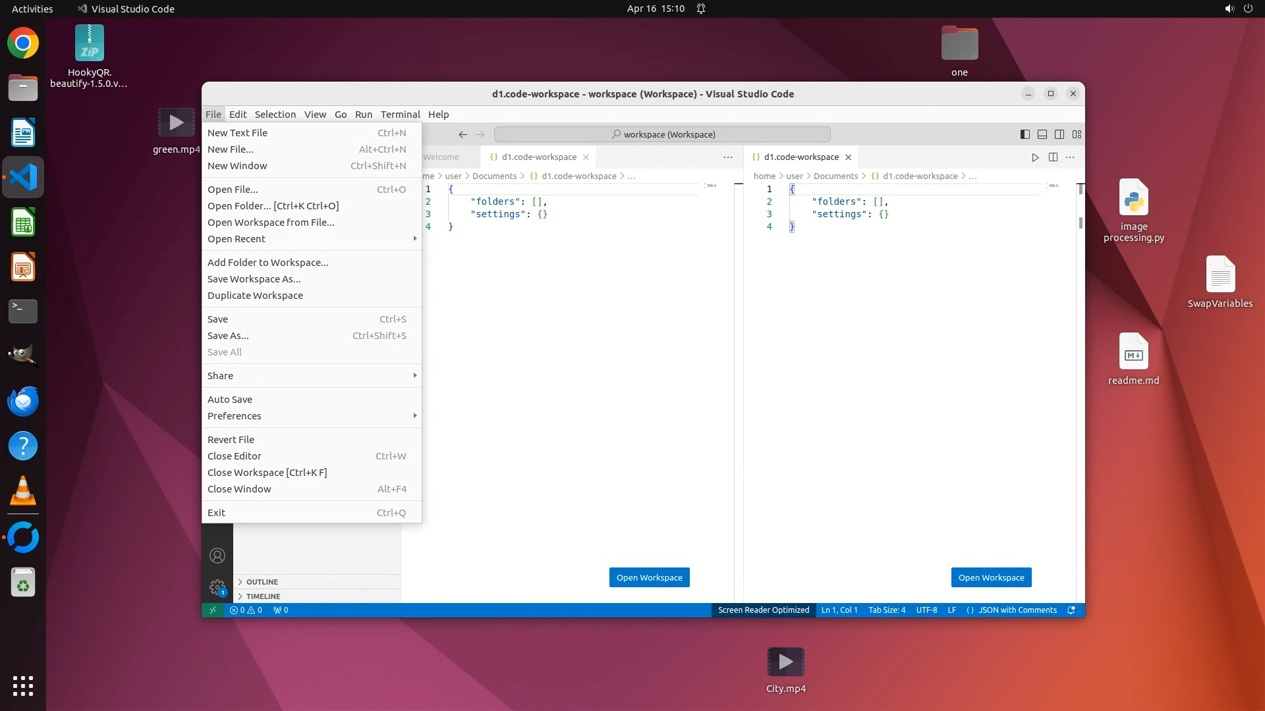Open the Terminal menu

(x=400, y=115)
